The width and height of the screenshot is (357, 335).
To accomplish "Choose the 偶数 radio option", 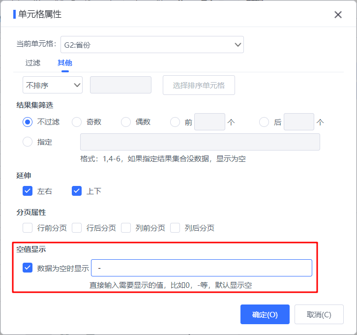I will click(x=126, y=122).
